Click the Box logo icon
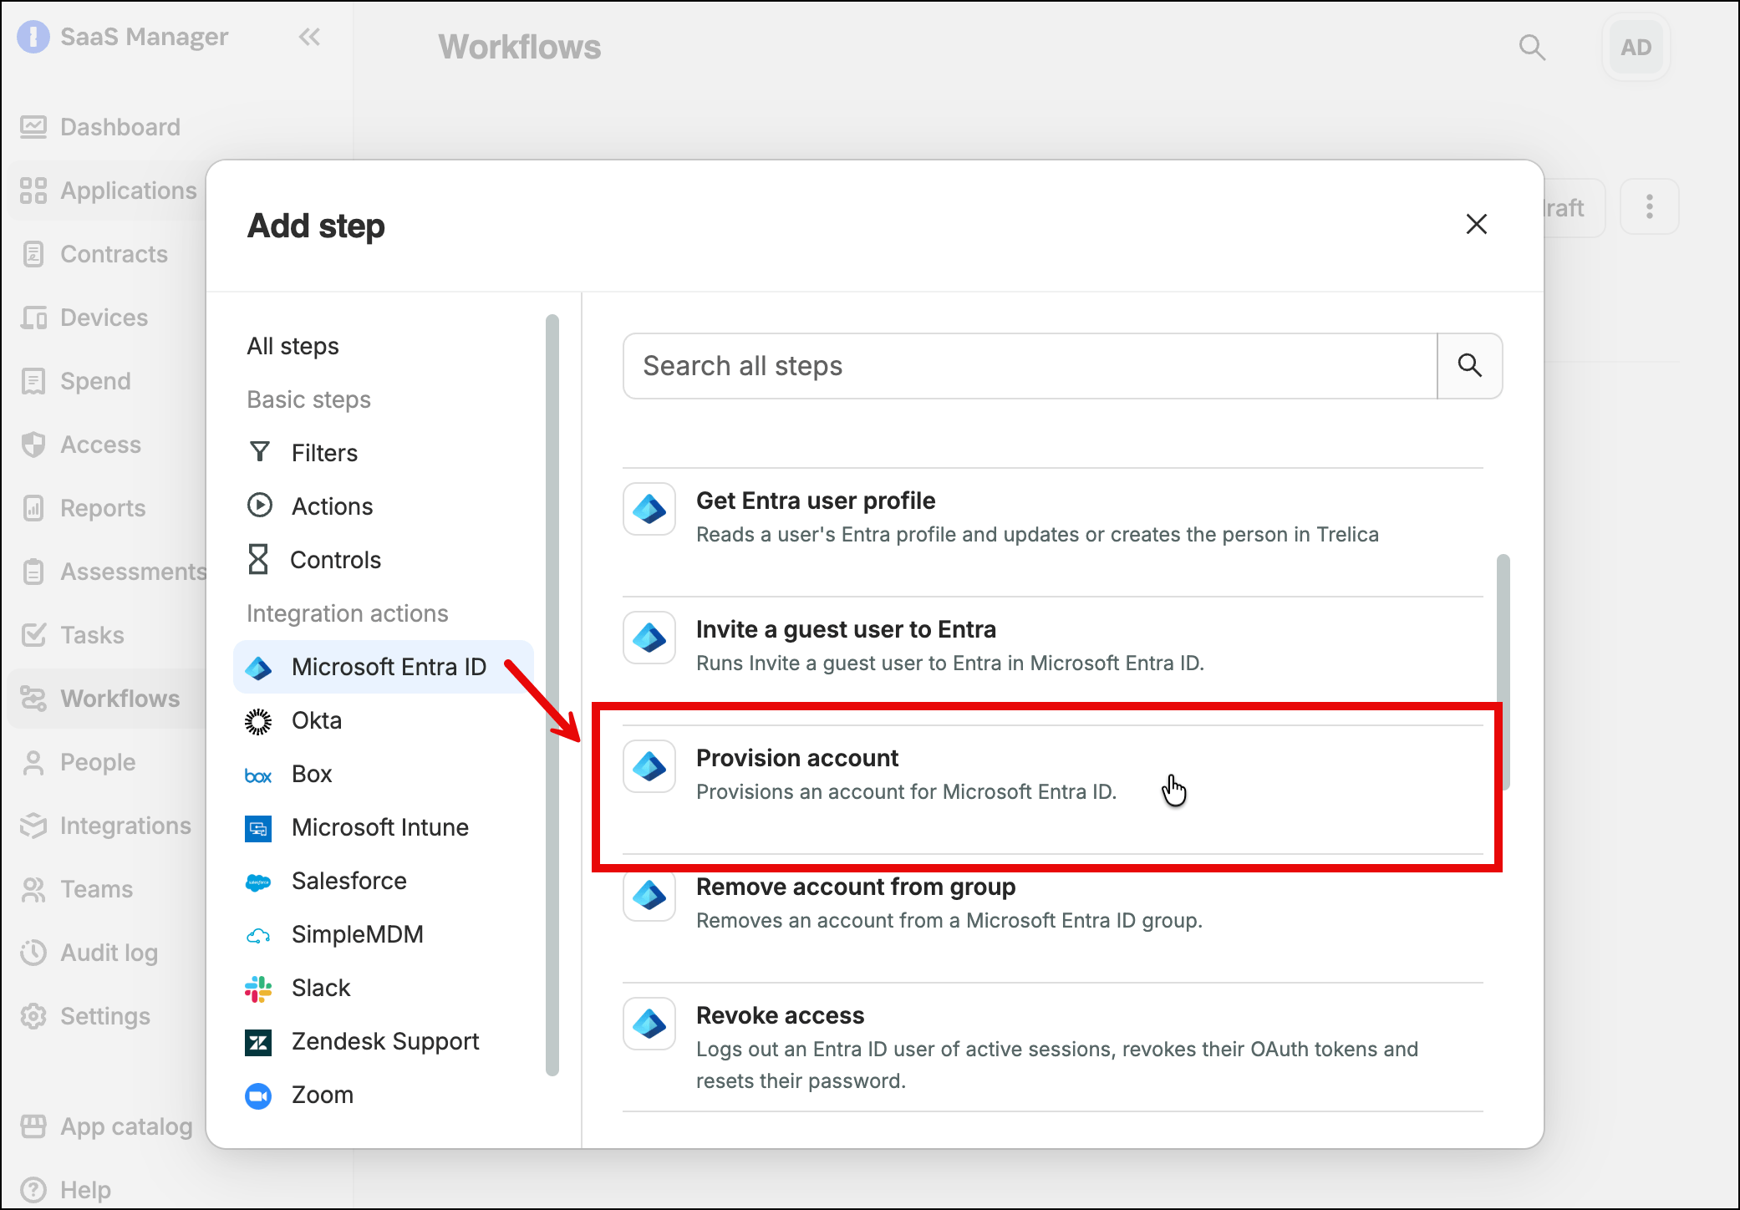The height and width of the screenshot is (1210, 1740). (x=258, y=775)
